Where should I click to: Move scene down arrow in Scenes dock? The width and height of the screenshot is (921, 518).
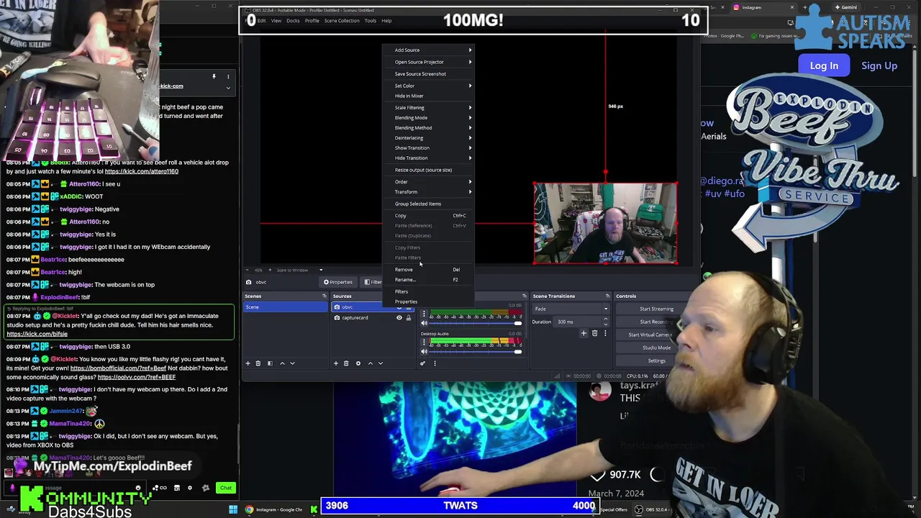(x=292, y=363)
